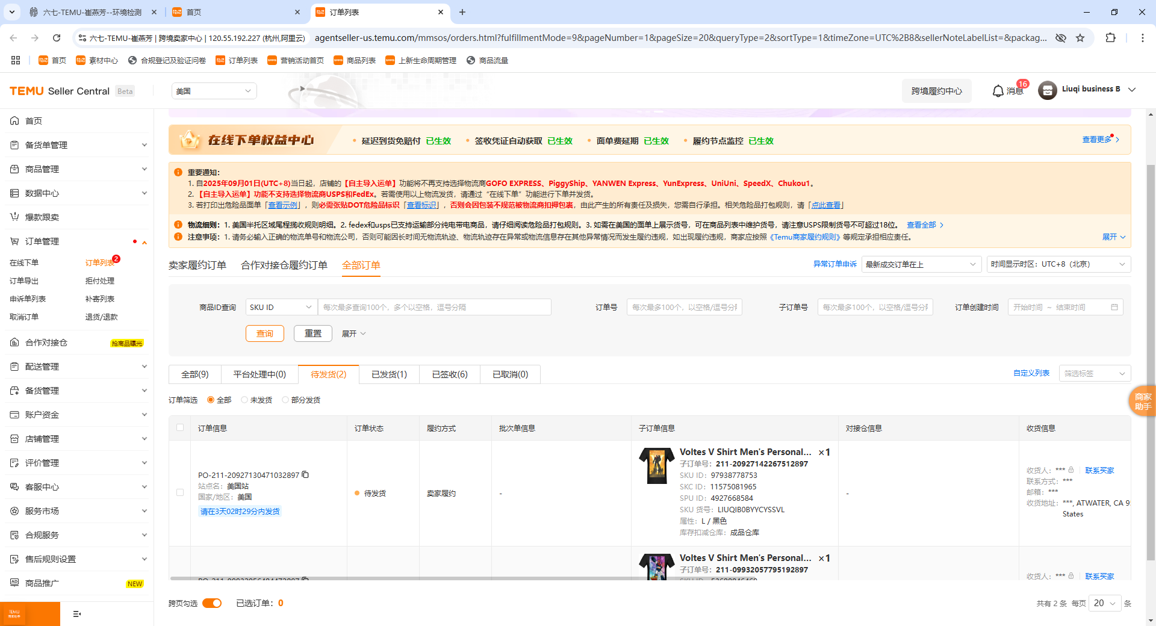The image size is (1156, 626).
Task: Open the 订单创建时间 calendar picker
Action: [x=1115, y=307]
